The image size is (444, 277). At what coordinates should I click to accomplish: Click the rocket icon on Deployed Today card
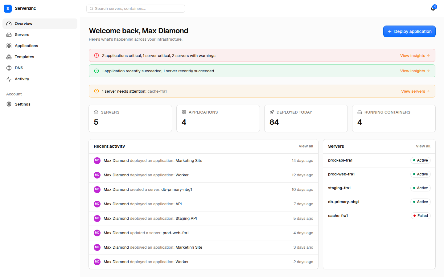(272, 112)
